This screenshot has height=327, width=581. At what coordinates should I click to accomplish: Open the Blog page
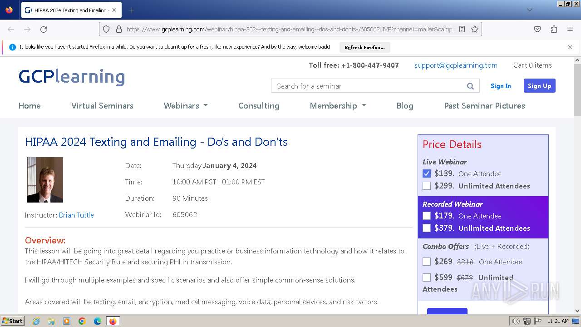click(405, 105)
